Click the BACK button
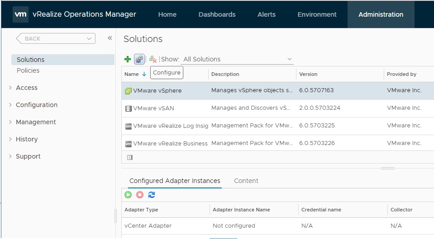 click(x=56, y=39)
